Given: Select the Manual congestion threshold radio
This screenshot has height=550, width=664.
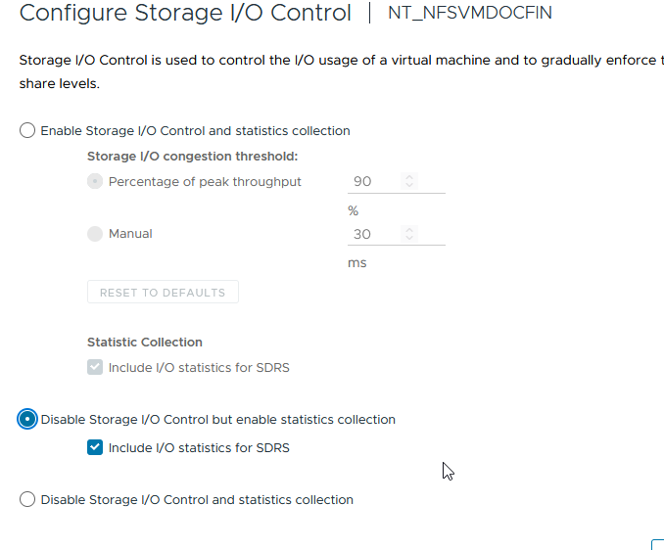Looking at the screenshot, I should pyautogui.click(x=95, y=234).
